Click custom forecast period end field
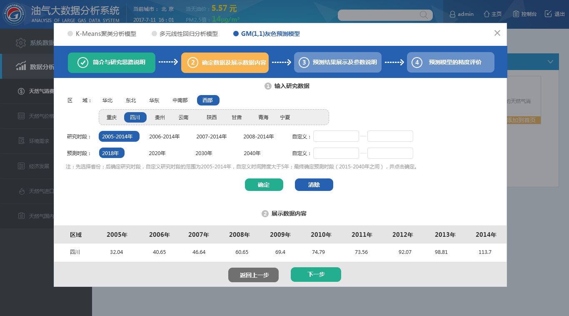This screenshot has width=569, height=316. pos(390,153)
